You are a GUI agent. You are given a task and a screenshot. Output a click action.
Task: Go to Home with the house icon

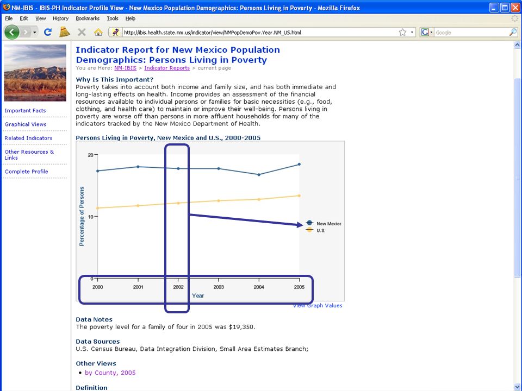pos(98,32)
